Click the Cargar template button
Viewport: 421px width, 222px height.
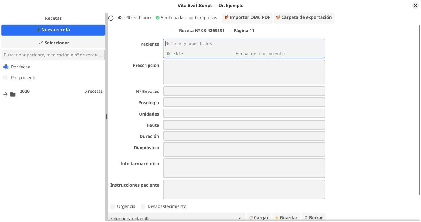pos(259,218)
